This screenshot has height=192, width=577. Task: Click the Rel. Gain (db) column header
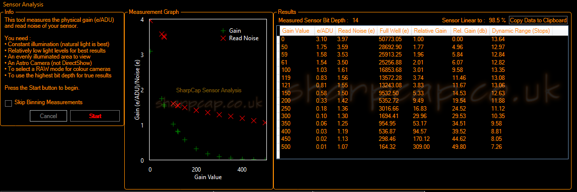pyautogui.click(x=470, y=31)
